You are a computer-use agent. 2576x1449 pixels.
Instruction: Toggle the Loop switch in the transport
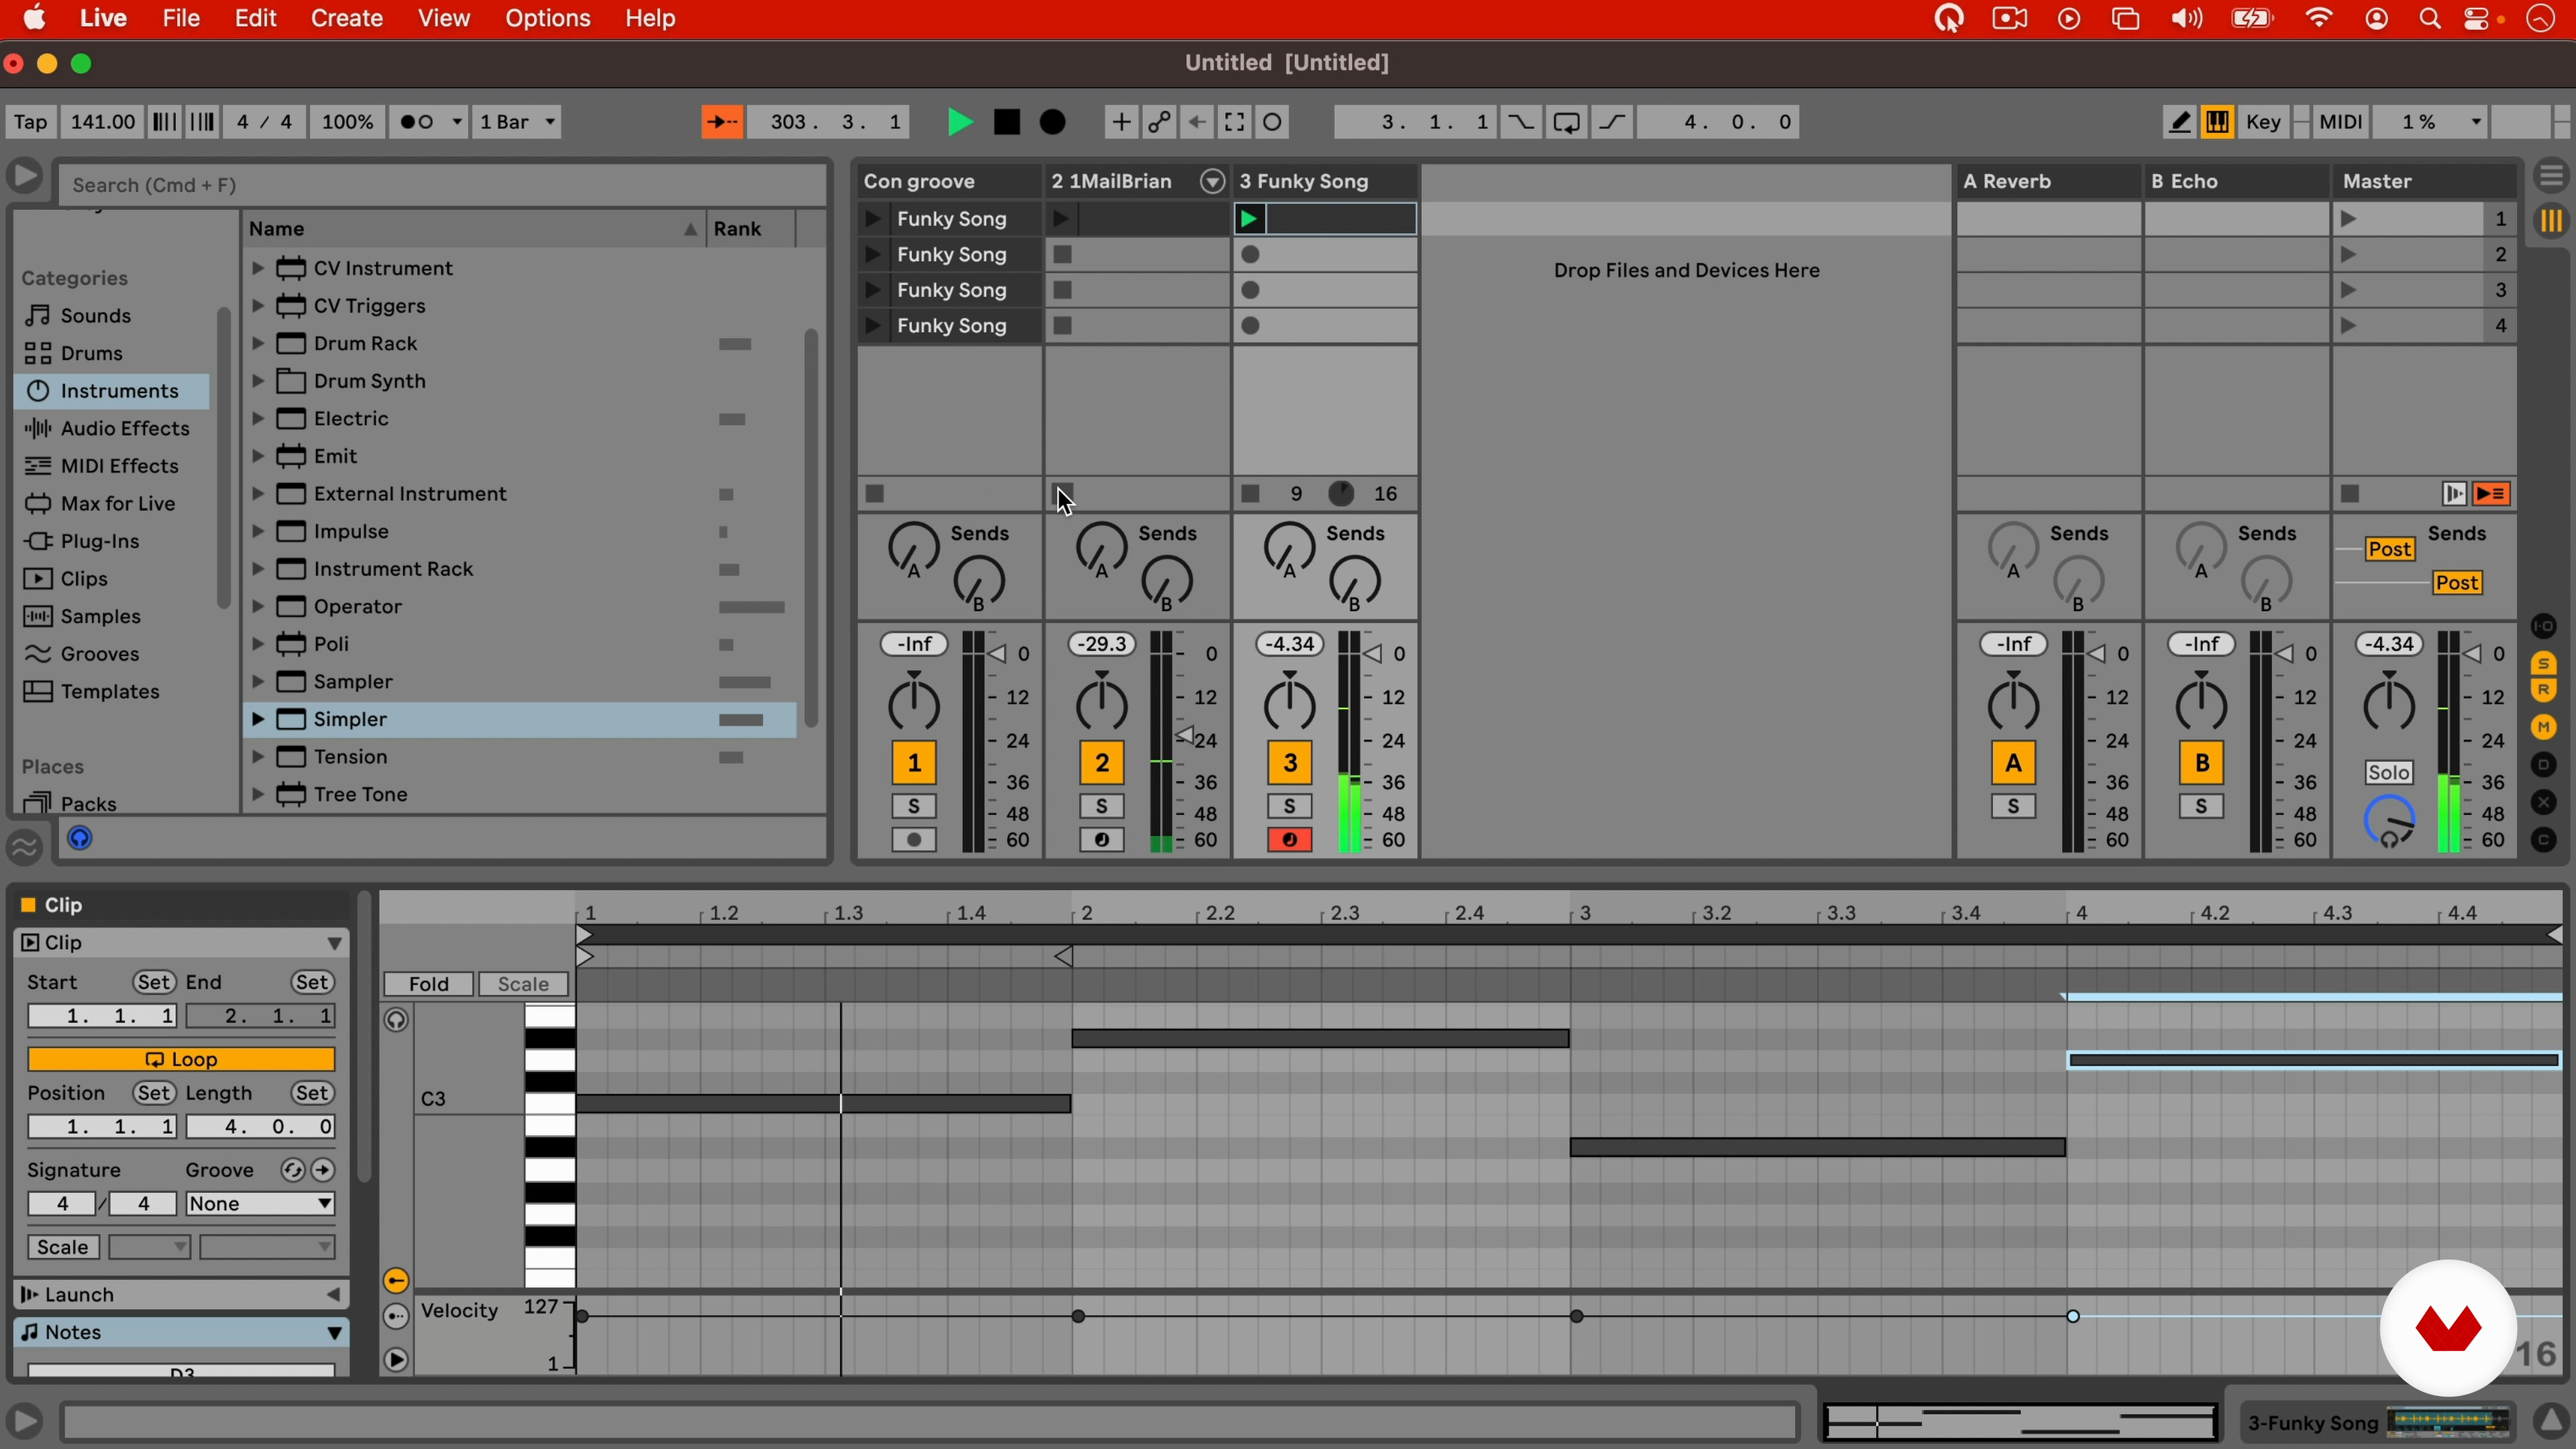tap(1567, 122)
